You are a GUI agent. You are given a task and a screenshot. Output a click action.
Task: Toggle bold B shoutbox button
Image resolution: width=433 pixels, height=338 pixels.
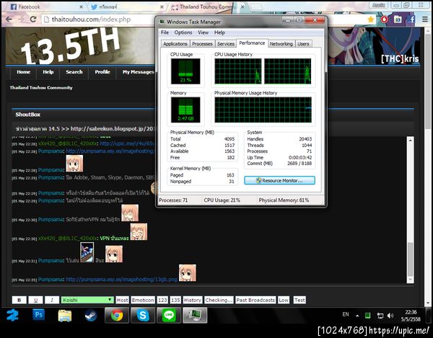coord(19,300)
